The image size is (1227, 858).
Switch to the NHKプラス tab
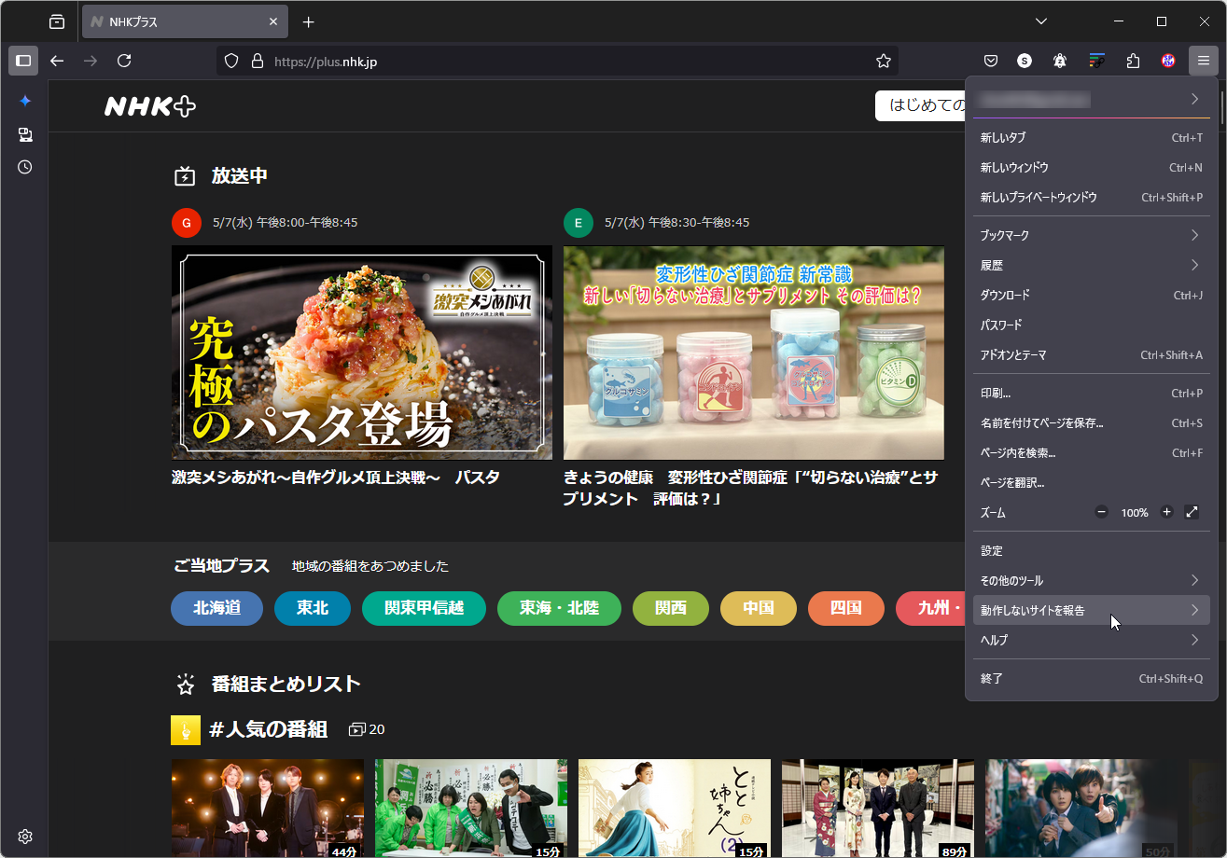click(x=168, y=21)
